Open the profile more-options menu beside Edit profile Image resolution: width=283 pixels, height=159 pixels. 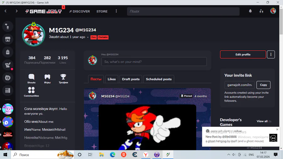[x=271, y=54]
